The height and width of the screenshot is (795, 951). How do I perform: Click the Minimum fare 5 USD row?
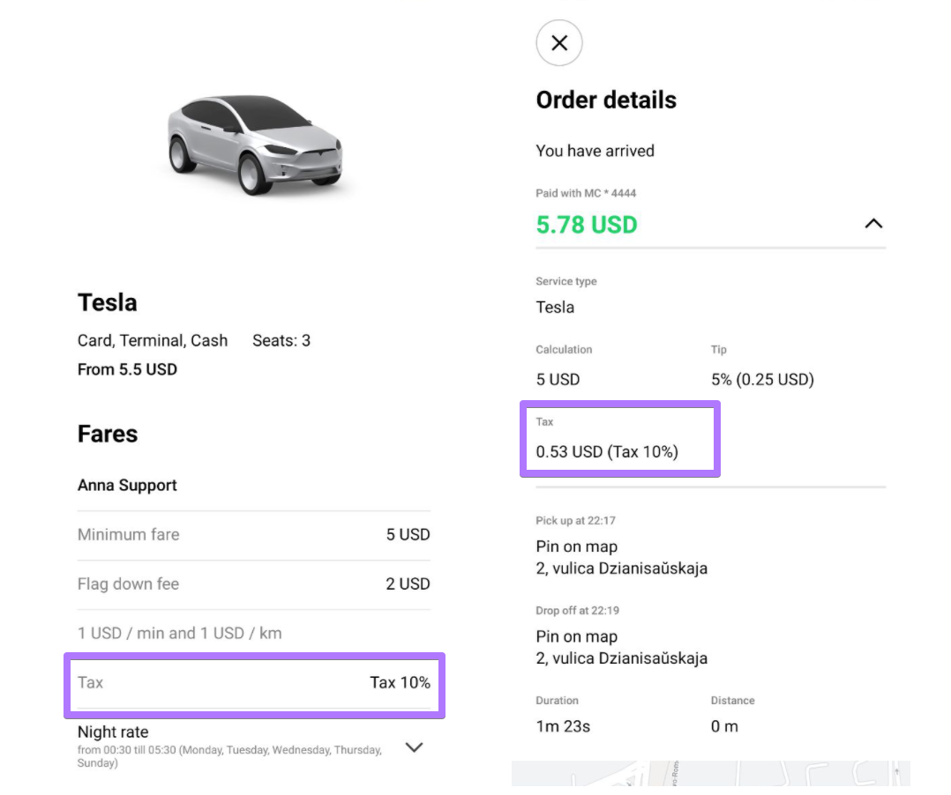[x=254, y=535]
